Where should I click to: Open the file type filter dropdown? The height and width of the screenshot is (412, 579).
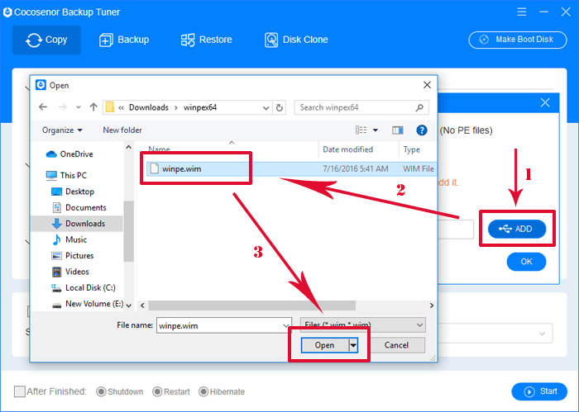pyautogui.click(x=362, y=325)
